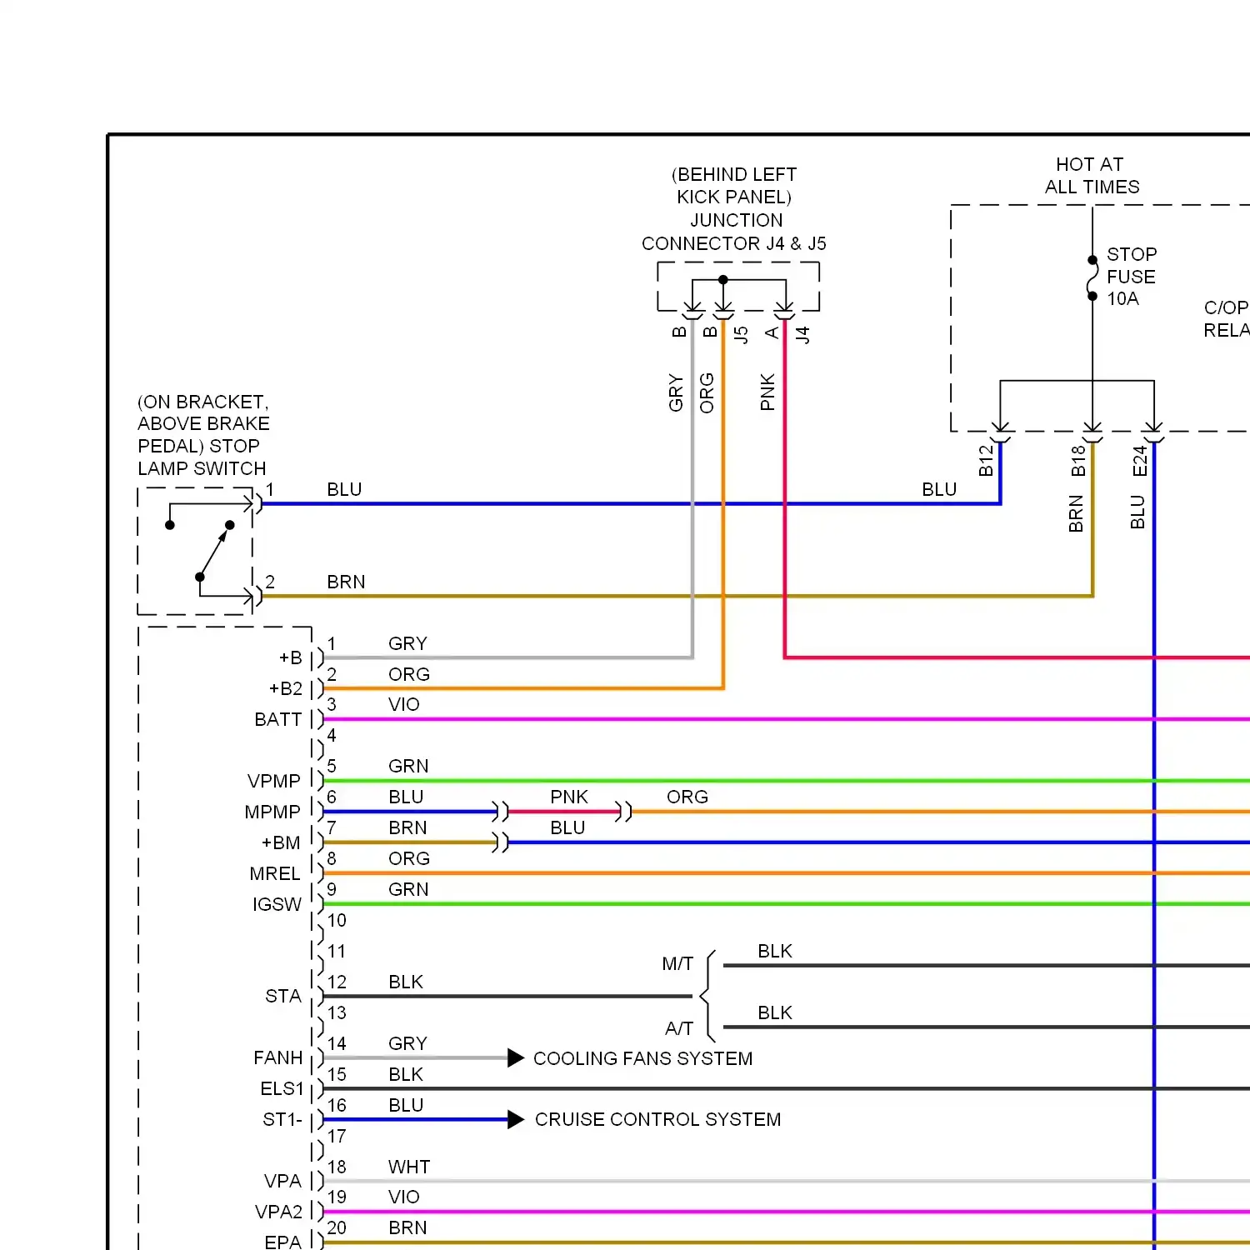1250x1250 pixels.
Task: Click the B12 connector pin label
Action: tap(987, 460)
